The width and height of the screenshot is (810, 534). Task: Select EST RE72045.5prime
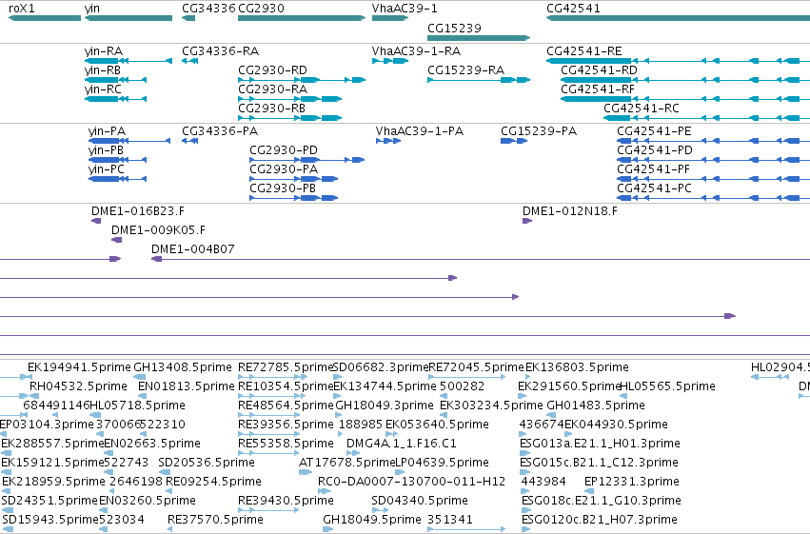click(x=476, y=367)
